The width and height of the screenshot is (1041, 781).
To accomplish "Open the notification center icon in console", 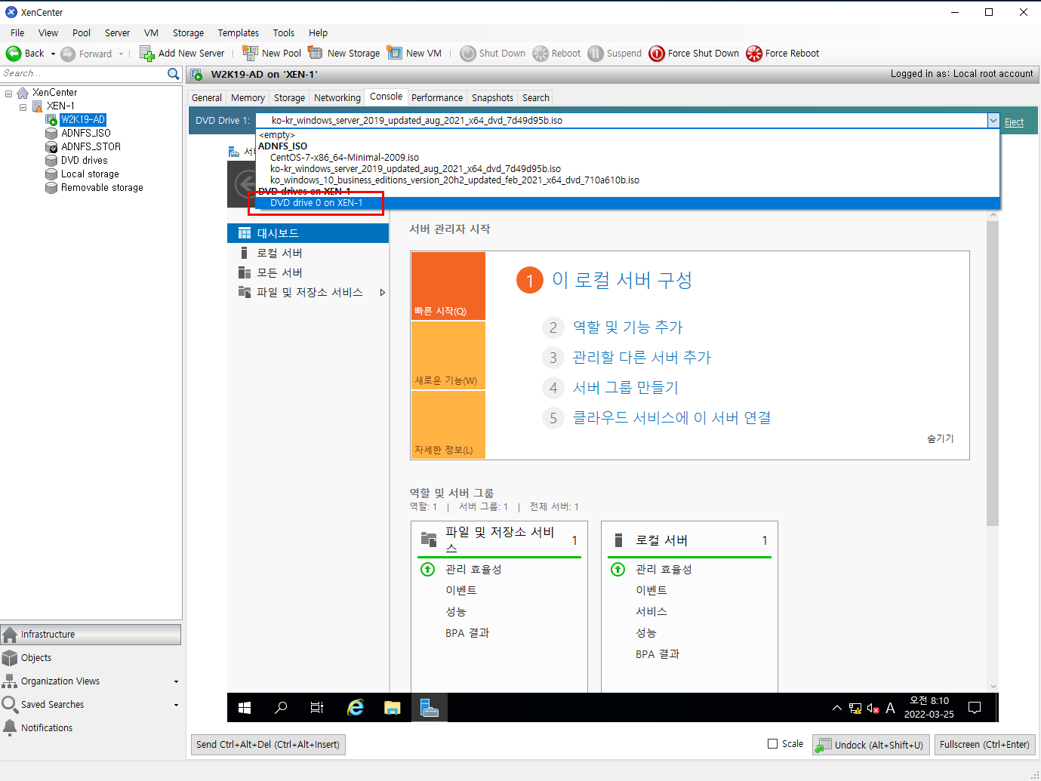I will tap(975, 708).
